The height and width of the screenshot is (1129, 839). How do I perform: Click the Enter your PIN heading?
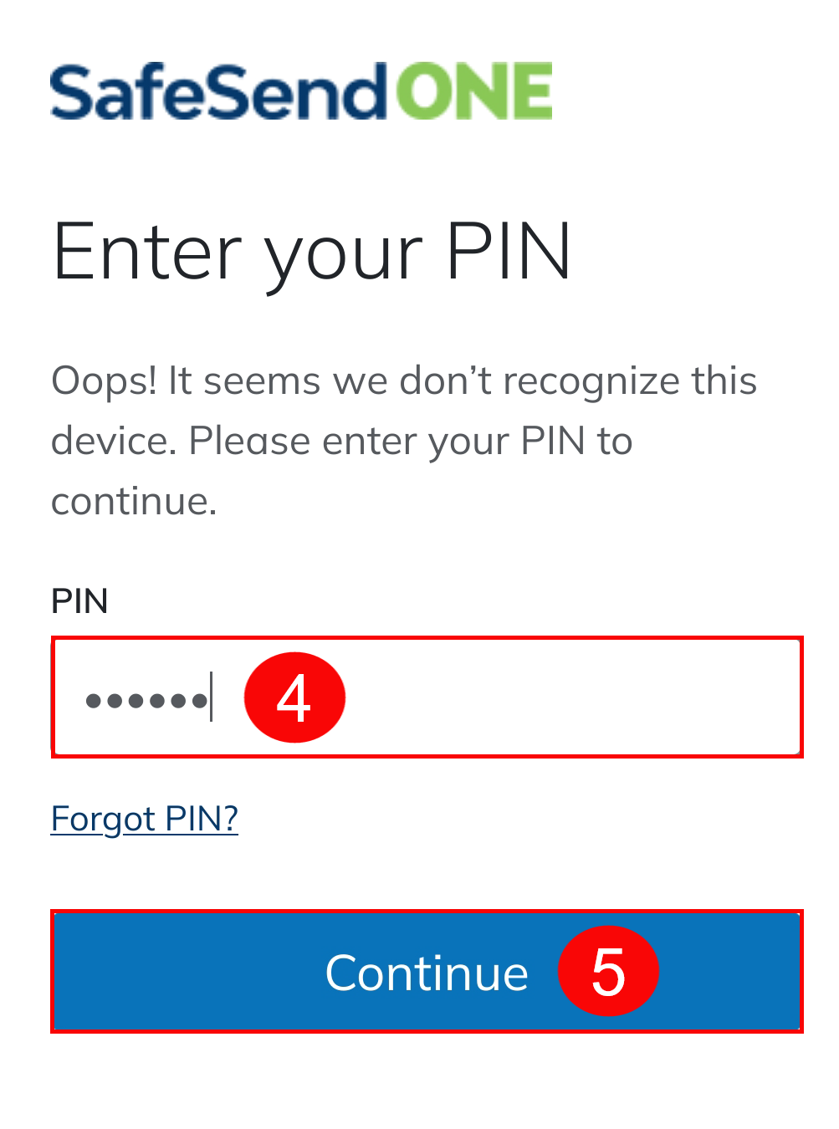click(x=312, y=251)
